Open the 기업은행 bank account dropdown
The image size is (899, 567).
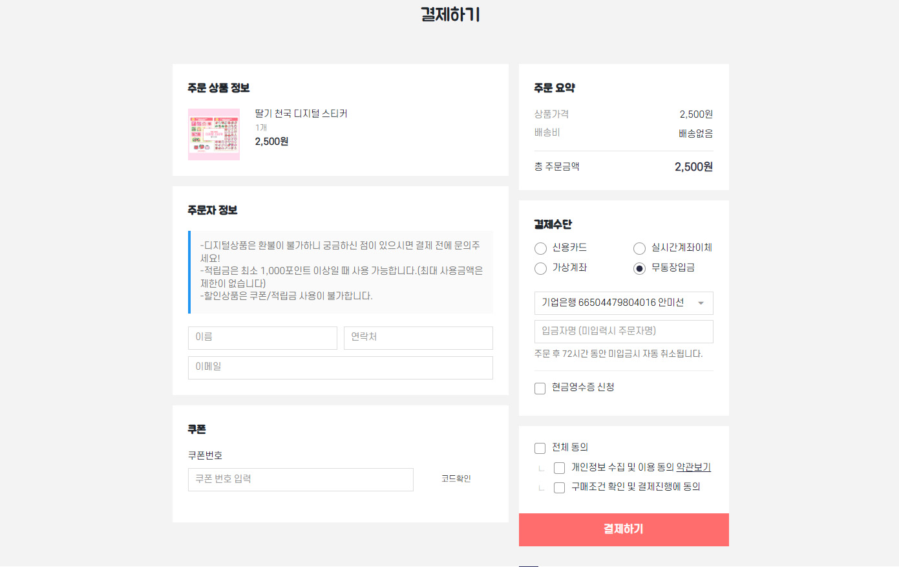623,303
